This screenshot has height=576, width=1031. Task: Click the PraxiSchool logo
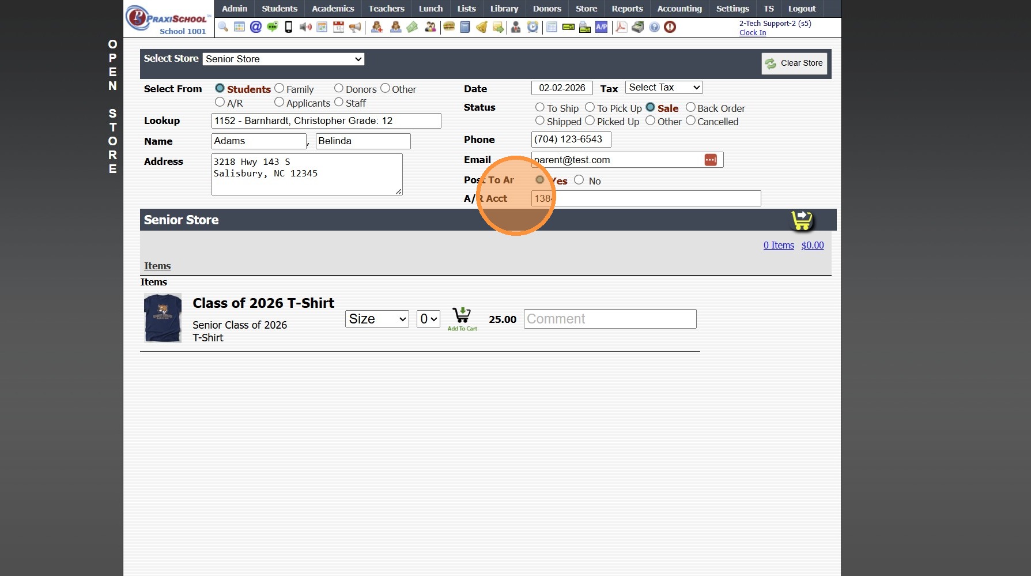[167, 19]
